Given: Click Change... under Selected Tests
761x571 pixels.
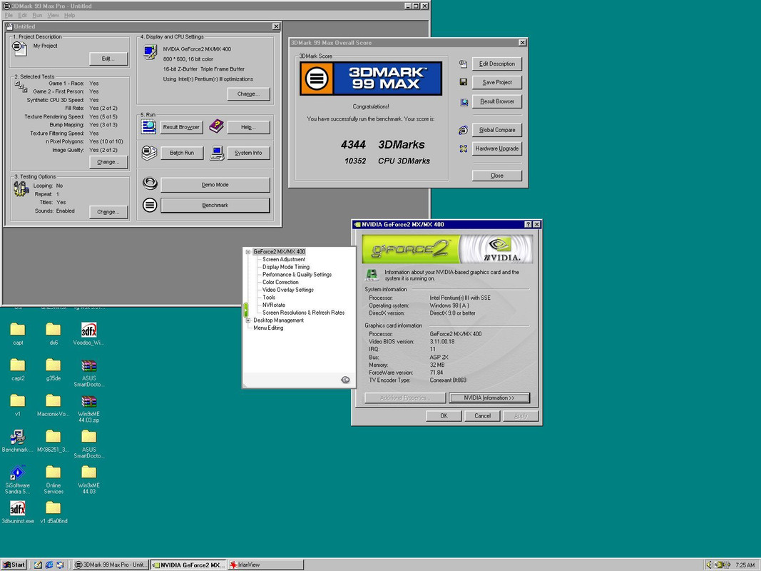Looking at the screenshot, I should coord(108,162).
